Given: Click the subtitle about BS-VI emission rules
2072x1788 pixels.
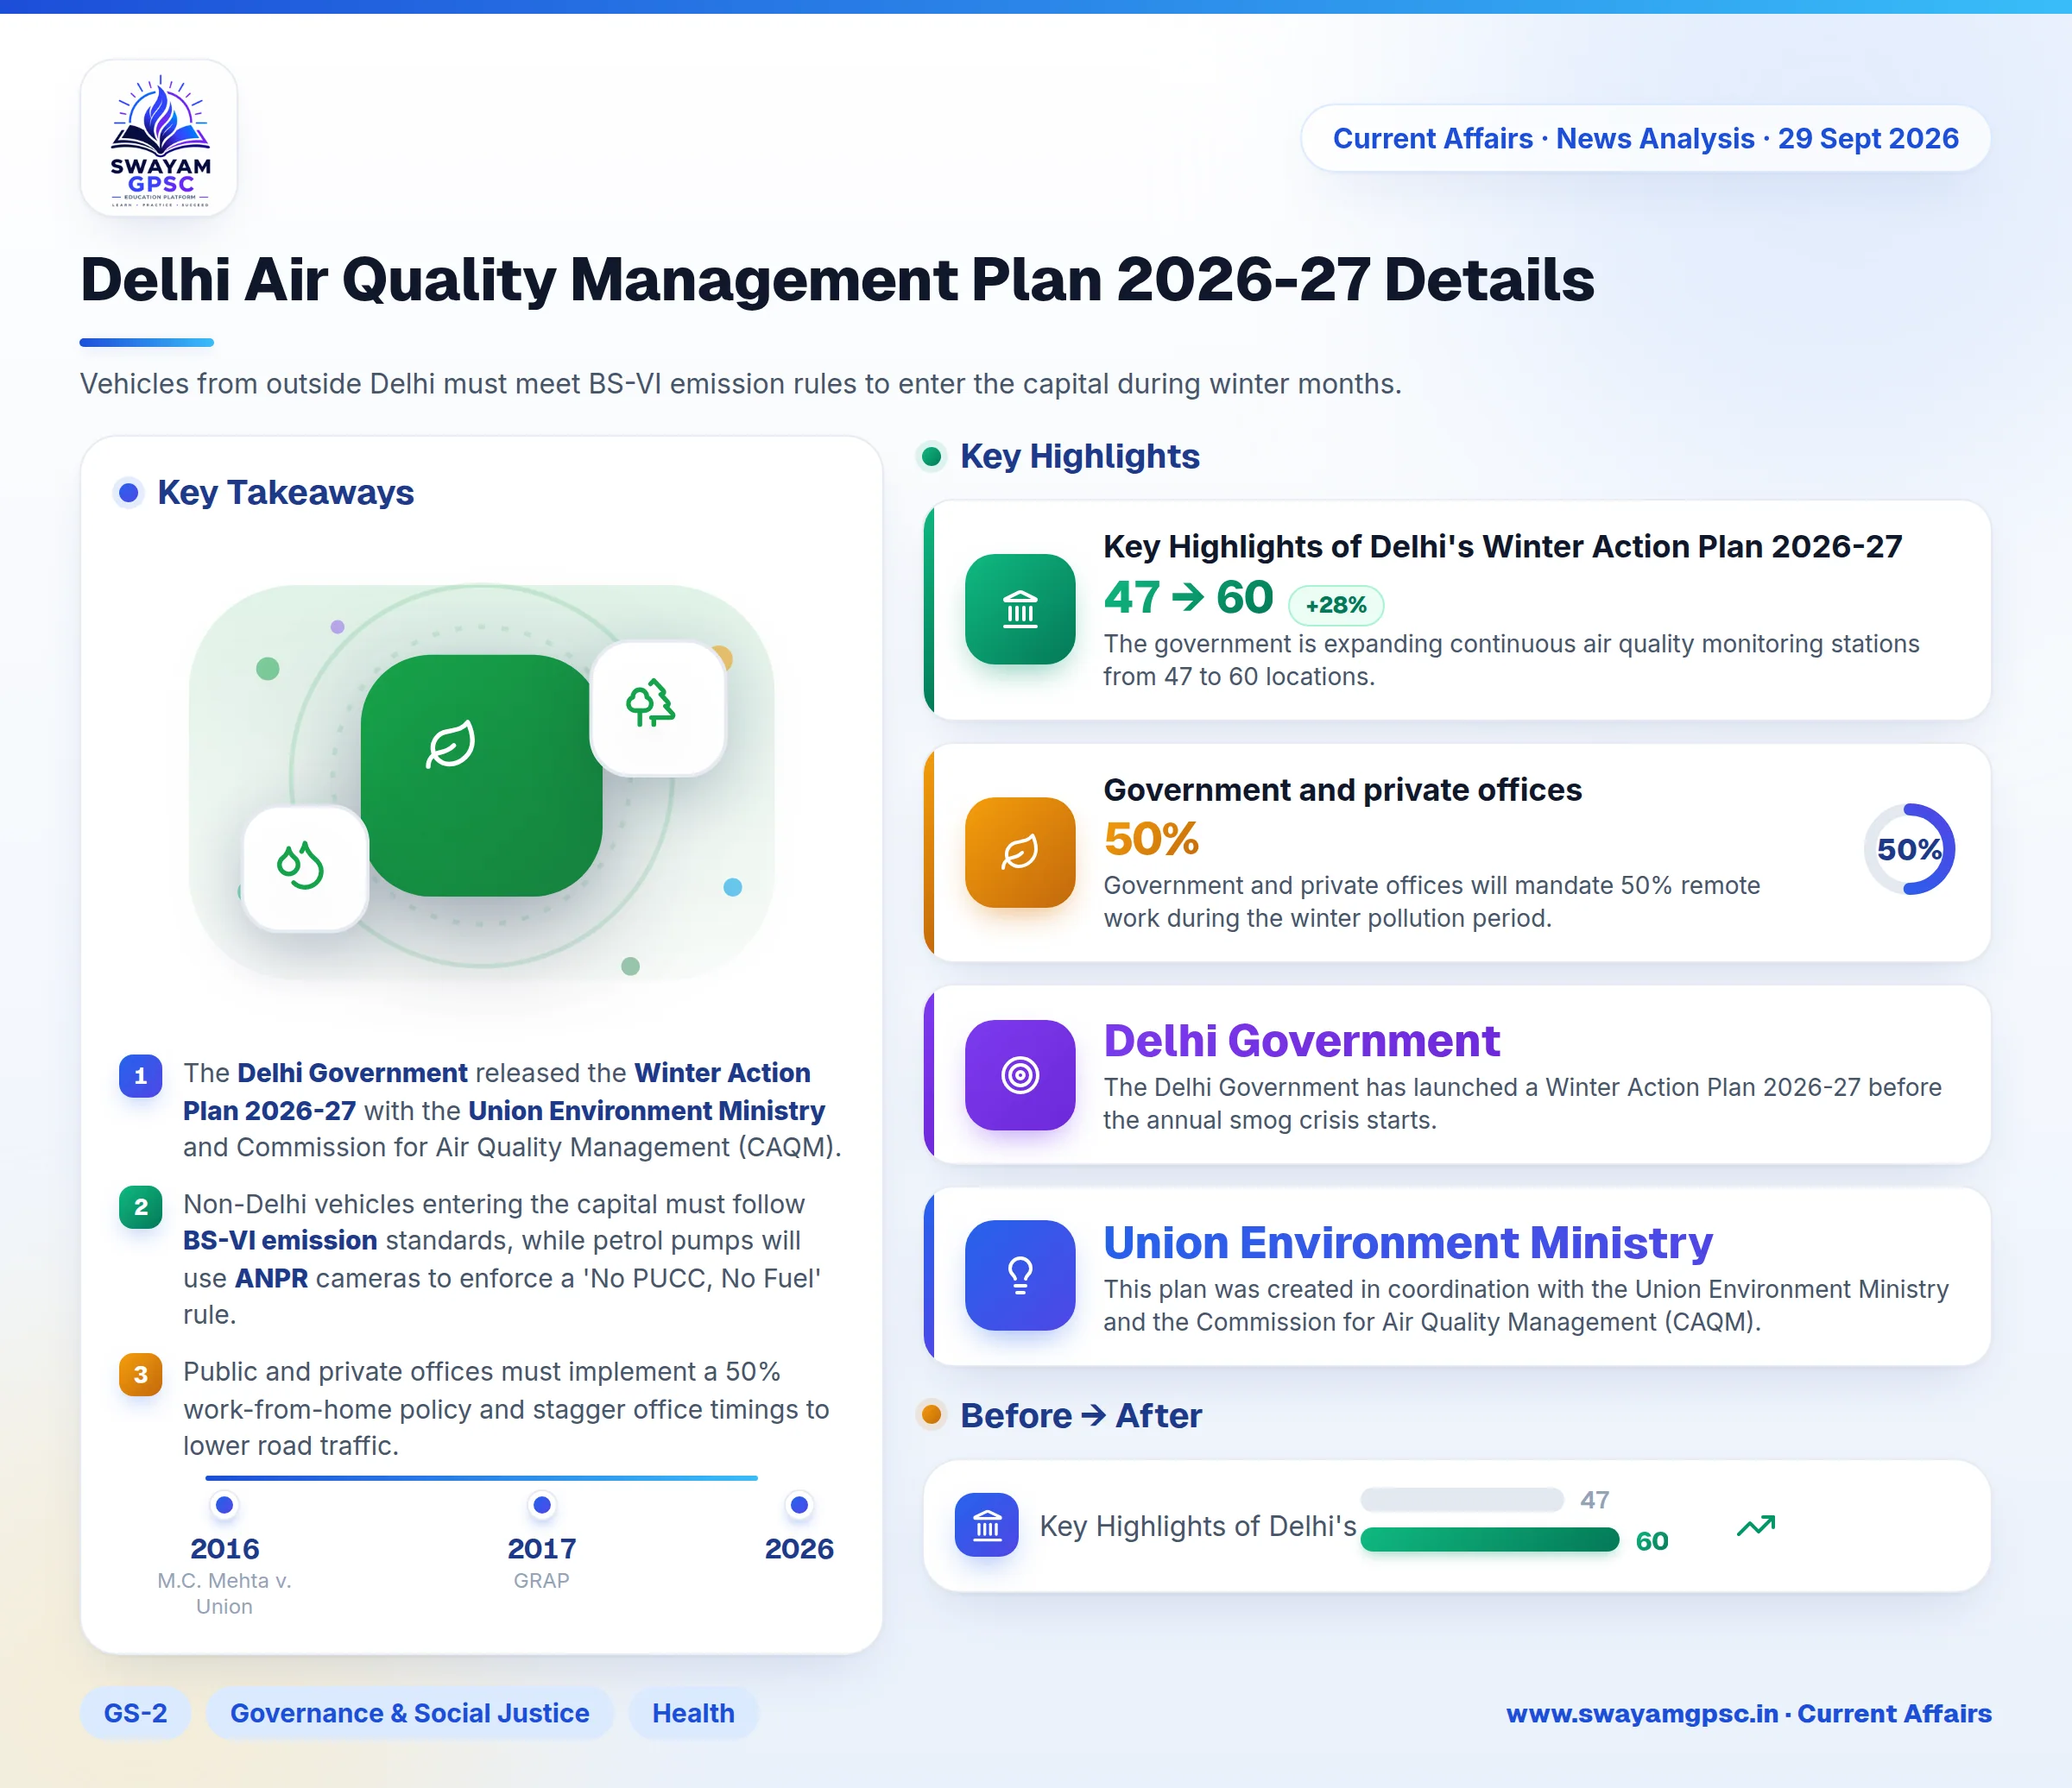Looking at the screenshot, I should pyautogui.click(x=741, y=384).
